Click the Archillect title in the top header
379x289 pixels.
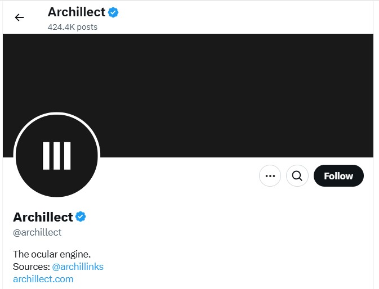pos(77,12)
